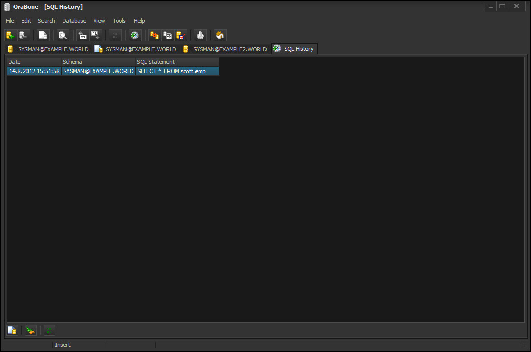Viewport: 531px width, 352px height.
Task: Select the 14.8.2012 15:51:58 date cell
Action: pyautogui.click(x=34, y=71)
